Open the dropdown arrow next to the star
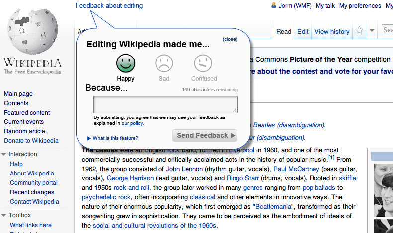 (372, 31)
